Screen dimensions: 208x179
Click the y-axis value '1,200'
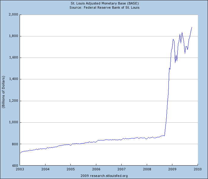13,101
